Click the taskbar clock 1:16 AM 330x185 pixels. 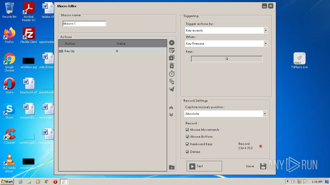317,182
